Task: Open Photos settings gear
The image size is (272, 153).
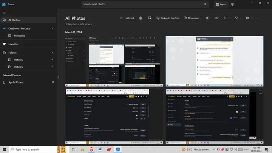Action: 232,4
